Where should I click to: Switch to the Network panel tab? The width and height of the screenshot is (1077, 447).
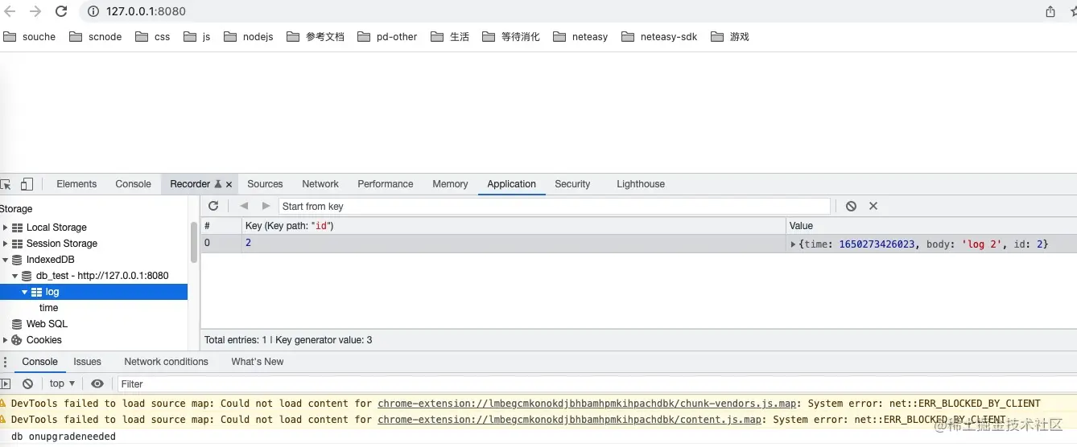pos(320,184)
